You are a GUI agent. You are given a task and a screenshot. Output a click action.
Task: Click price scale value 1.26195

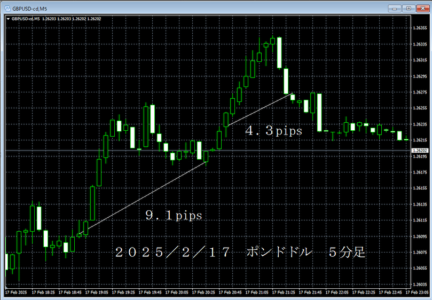tap(420, 156)
